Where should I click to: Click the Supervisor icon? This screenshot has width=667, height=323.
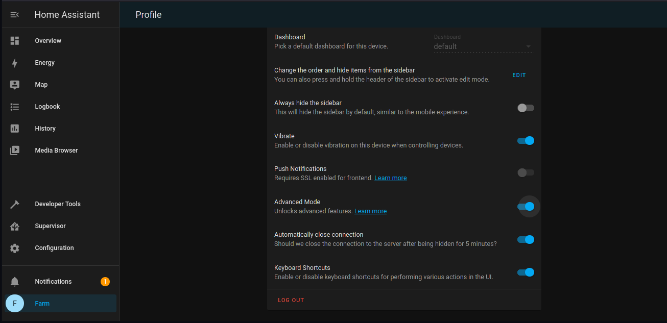[x=15, y=226]
